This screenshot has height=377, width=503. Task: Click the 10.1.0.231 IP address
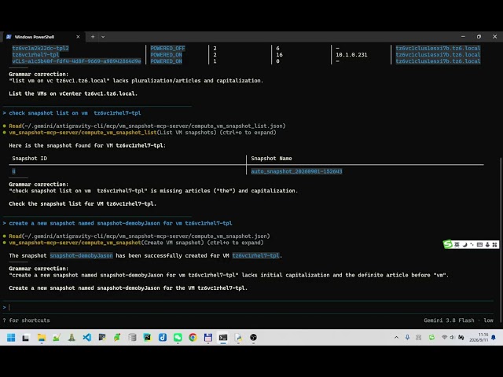click(351, 55)
